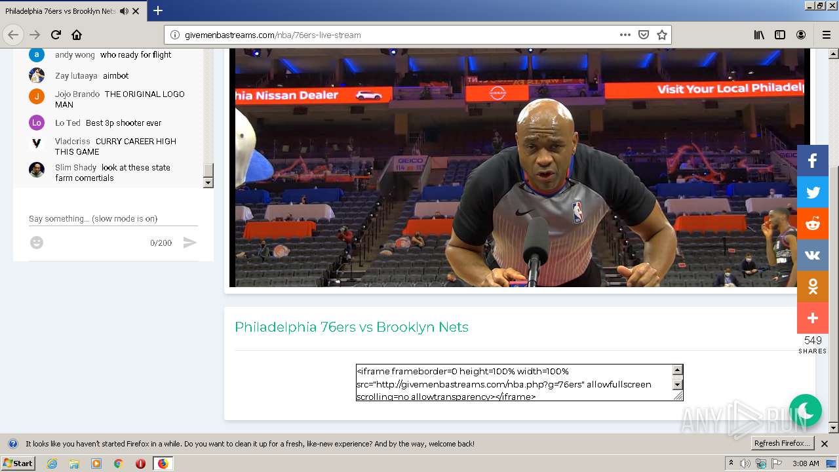The image size is (839, 472).
Task: Click the Firefox taskbar button
Action: [163, 463]
